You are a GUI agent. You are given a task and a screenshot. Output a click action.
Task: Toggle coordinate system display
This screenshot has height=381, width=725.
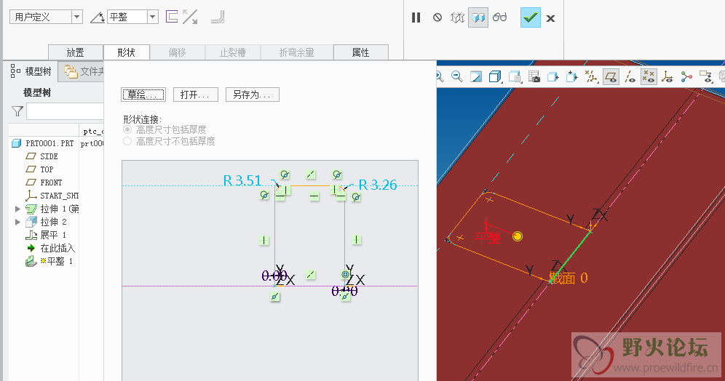pyautogui.click(x=667, y=76)
